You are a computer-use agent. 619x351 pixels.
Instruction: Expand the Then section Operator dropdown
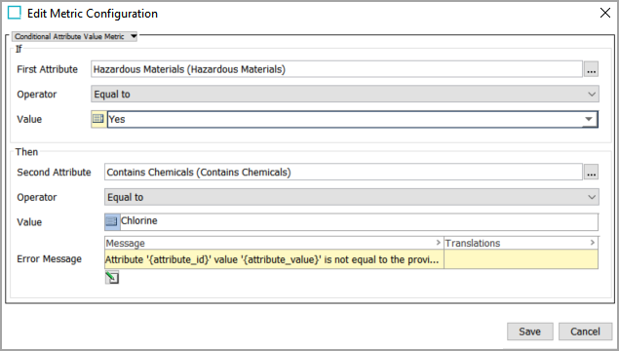pyautogui.click(x=352, y=197)
